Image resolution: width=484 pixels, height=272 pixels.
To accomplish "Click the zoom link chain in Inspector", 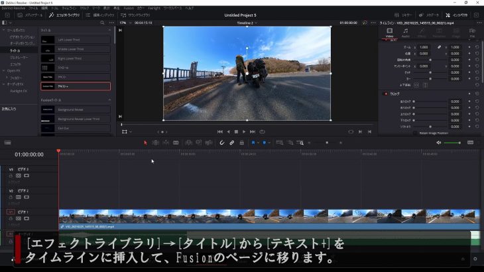I will (x=439, y=47).
